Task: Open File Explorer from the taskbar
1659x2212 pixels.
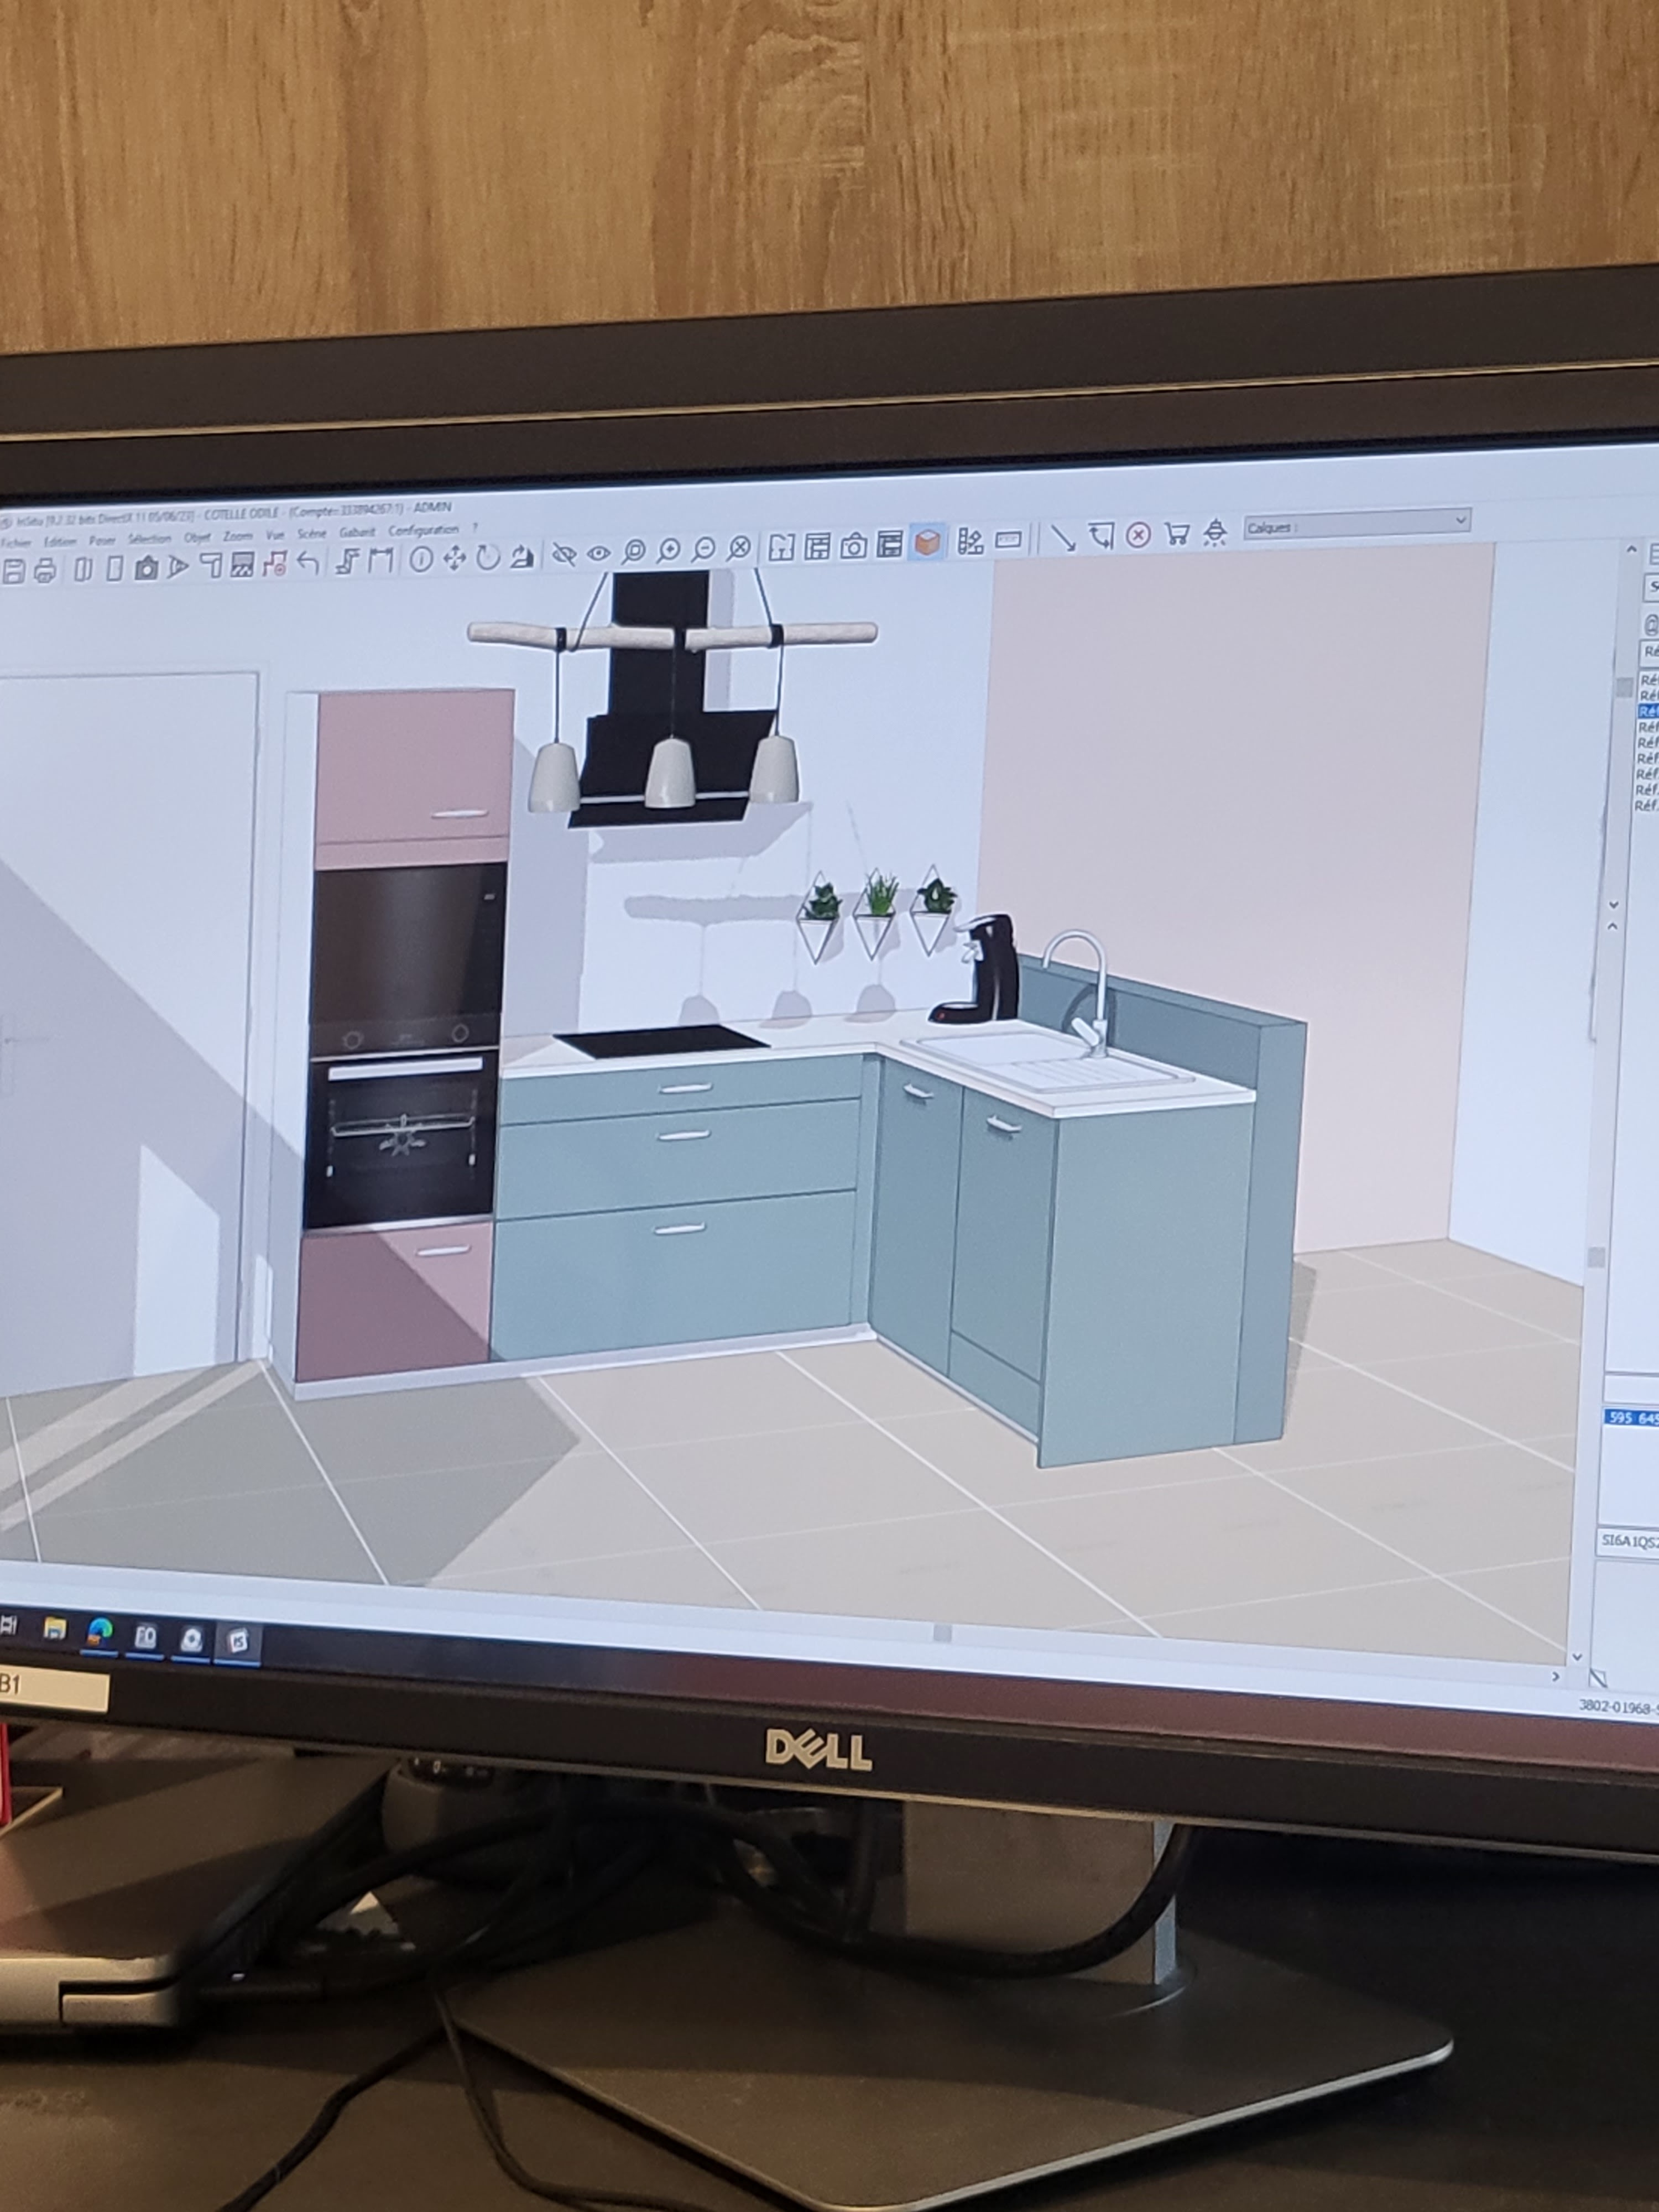Action: (55, 1629)
